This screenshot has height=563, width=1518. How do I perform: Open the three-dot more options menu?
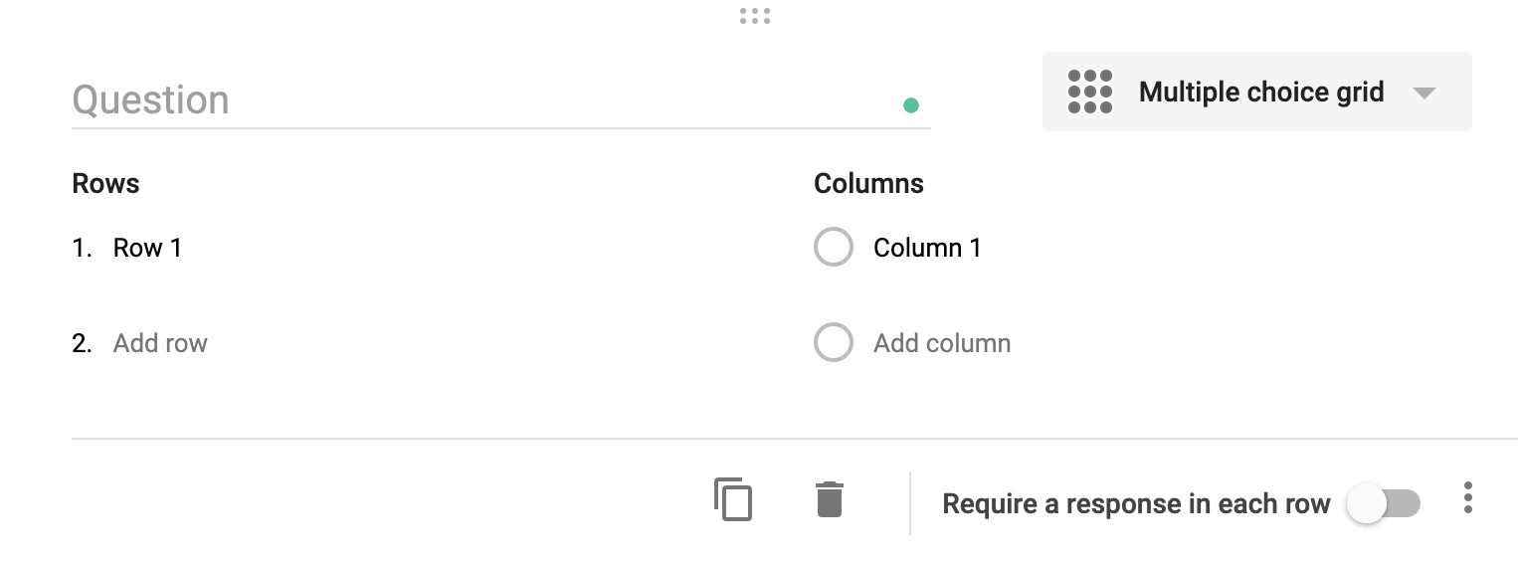click(x=1467, y=498)
